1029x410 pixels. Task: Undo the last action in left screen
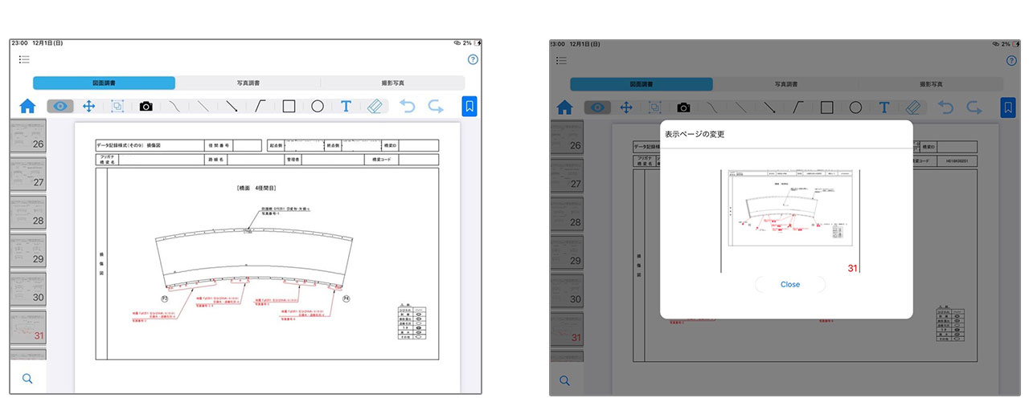pyautogui.click(x=408, y=106)
